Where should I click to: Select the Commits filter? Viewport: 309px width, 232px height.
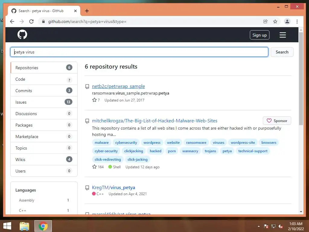44,91
